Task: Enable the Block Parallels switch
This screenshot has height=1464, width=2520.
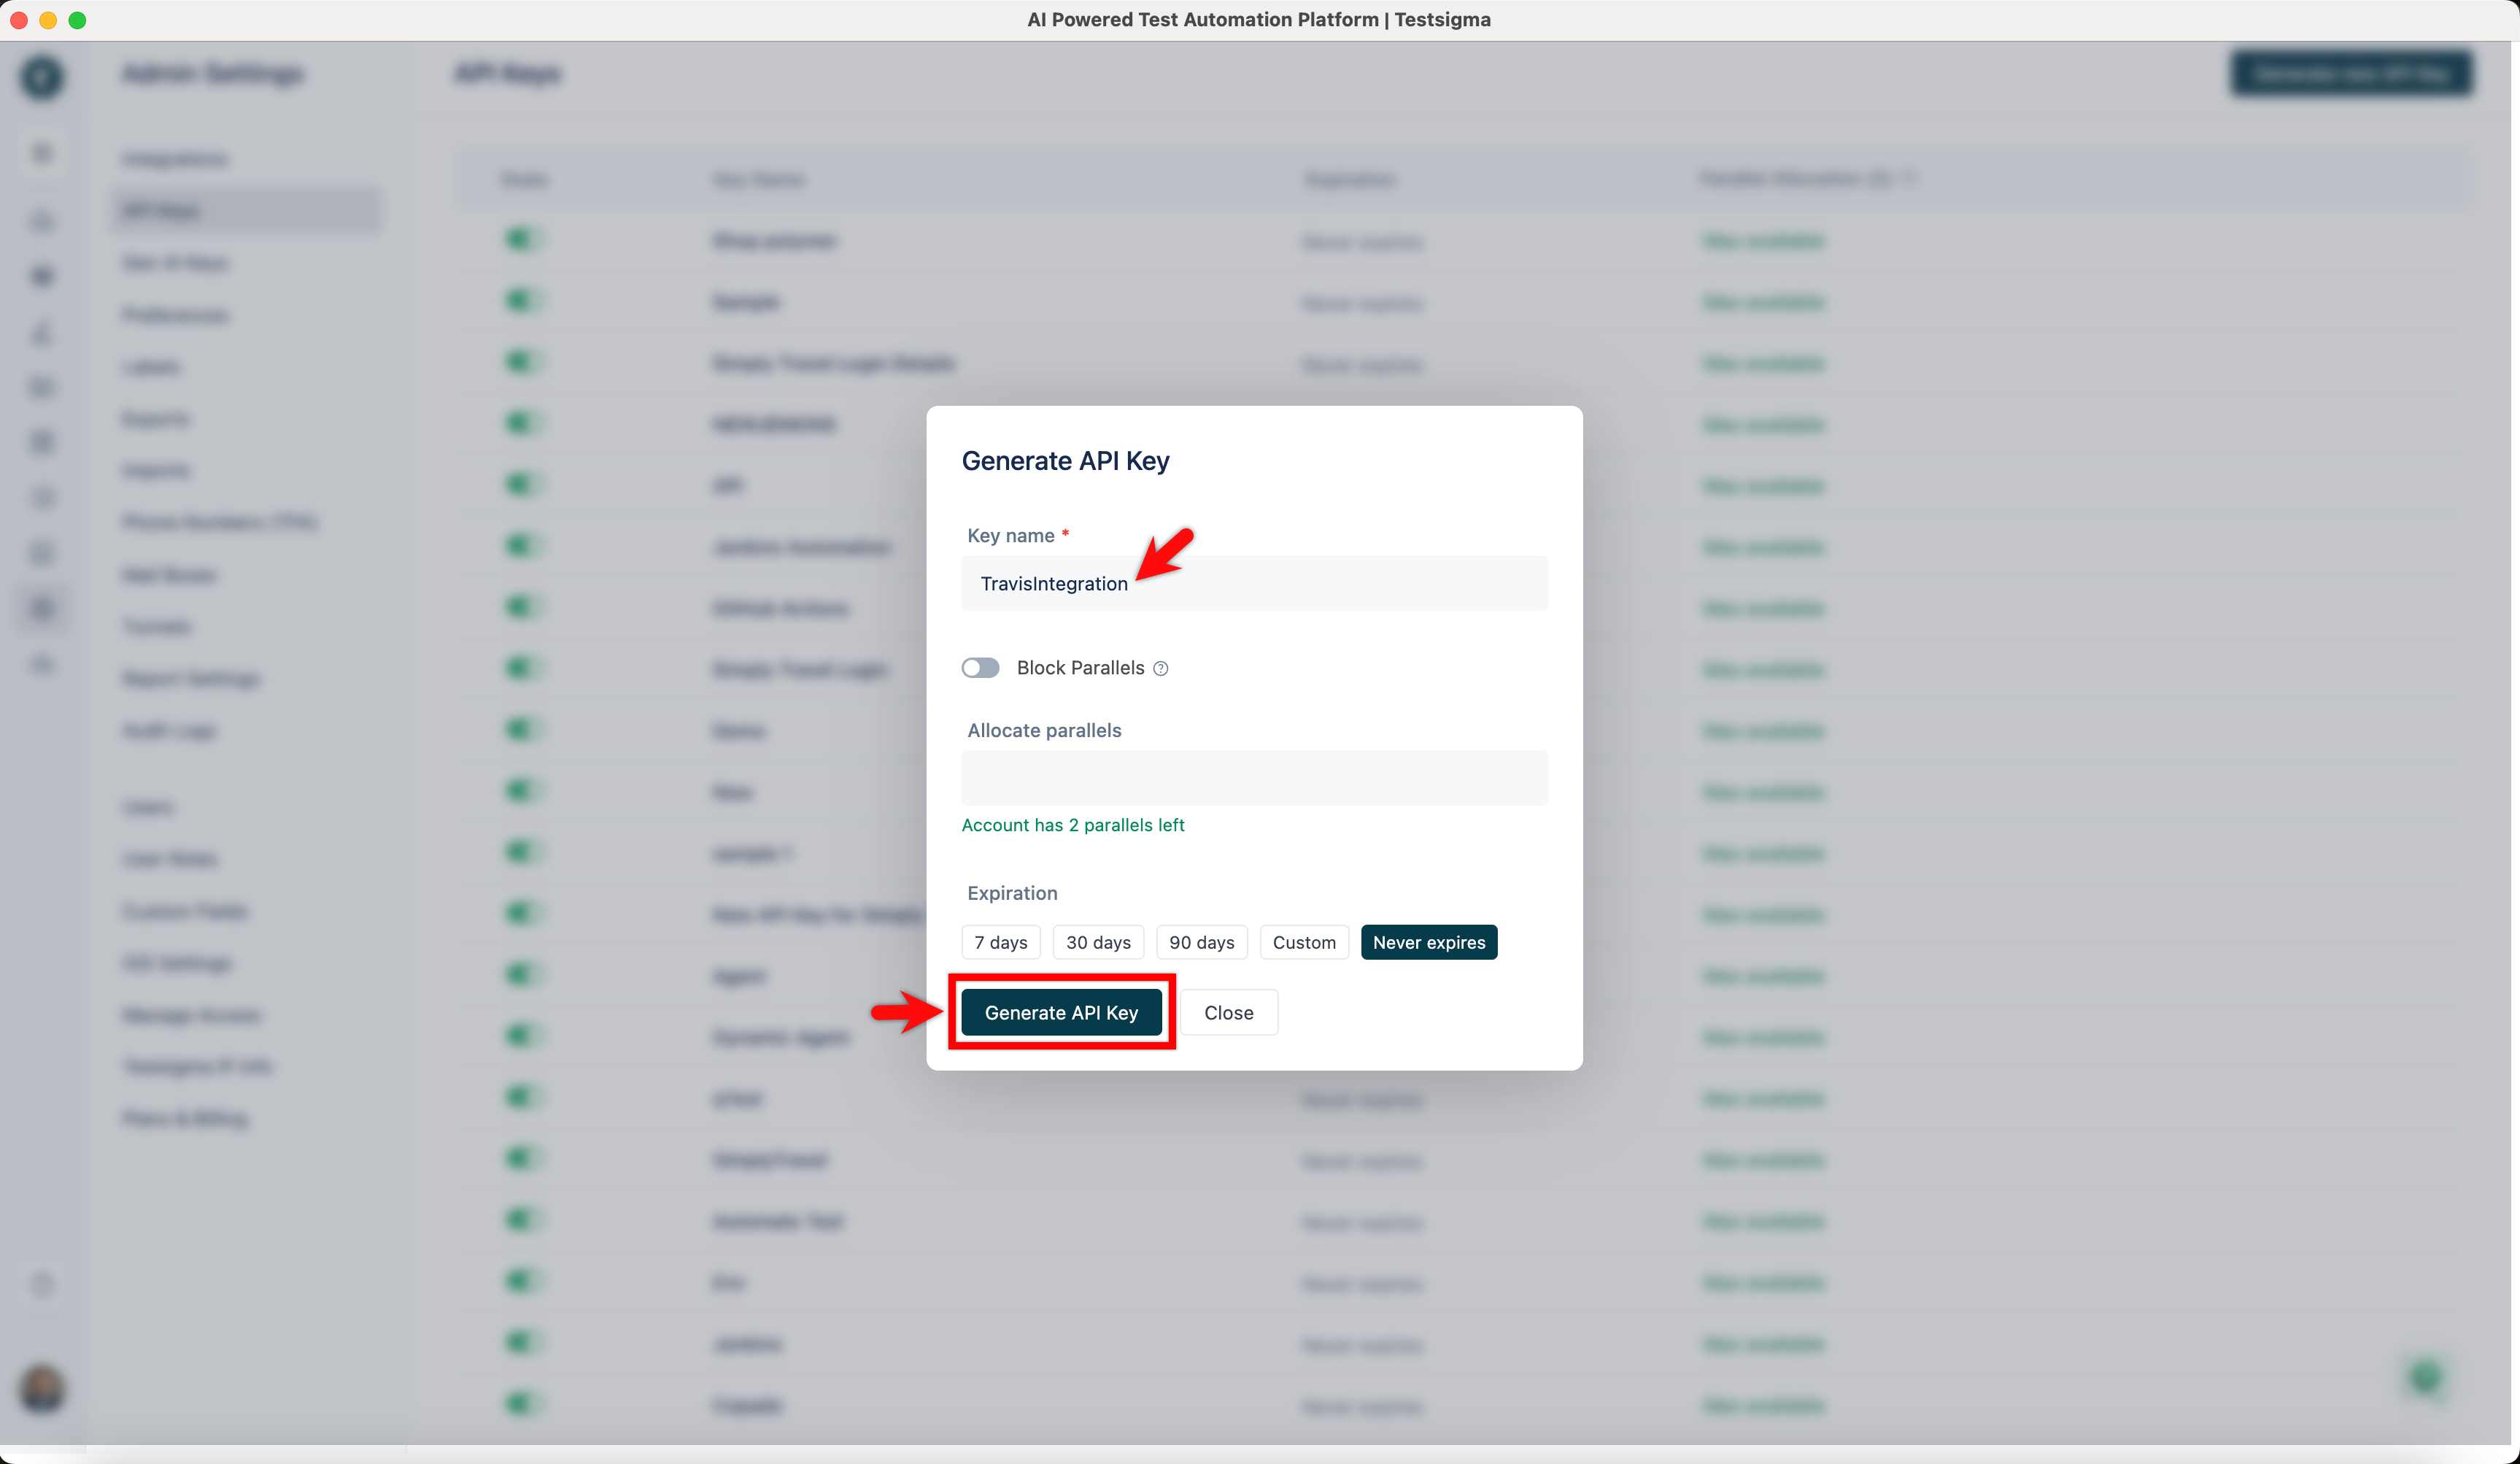Action: click(x=980, y=667)
